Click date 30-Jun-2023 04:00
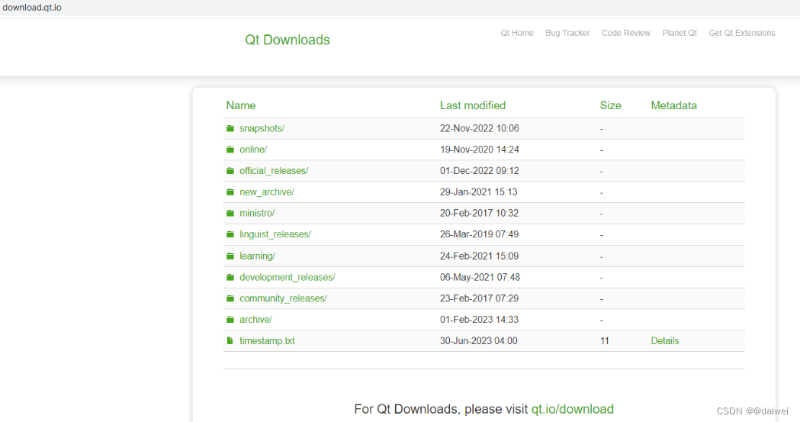The height and width of the screenshot is (422, 800). coord(479,341)
